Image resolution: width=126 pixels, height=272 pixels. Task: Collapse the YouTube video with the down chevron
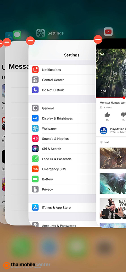click(x=102, y=54)
